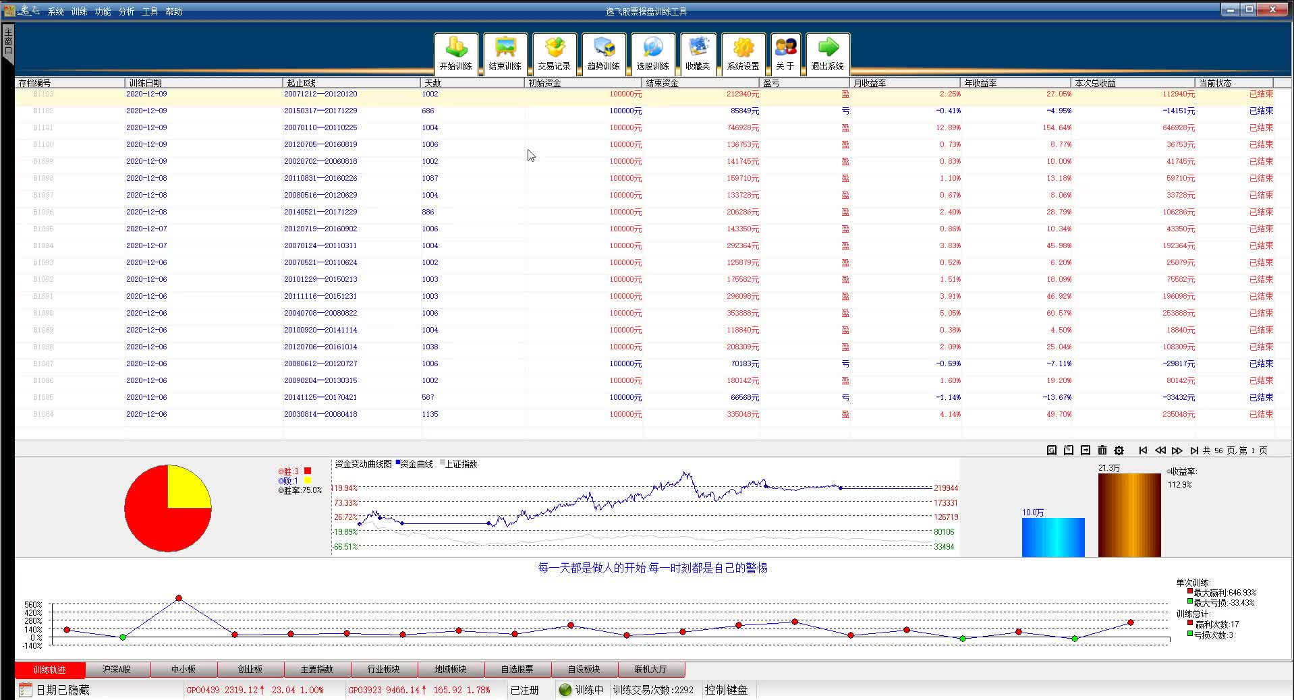
Task: Click the edit-record pencil icon above the chart
Action: click(1069, 450)
